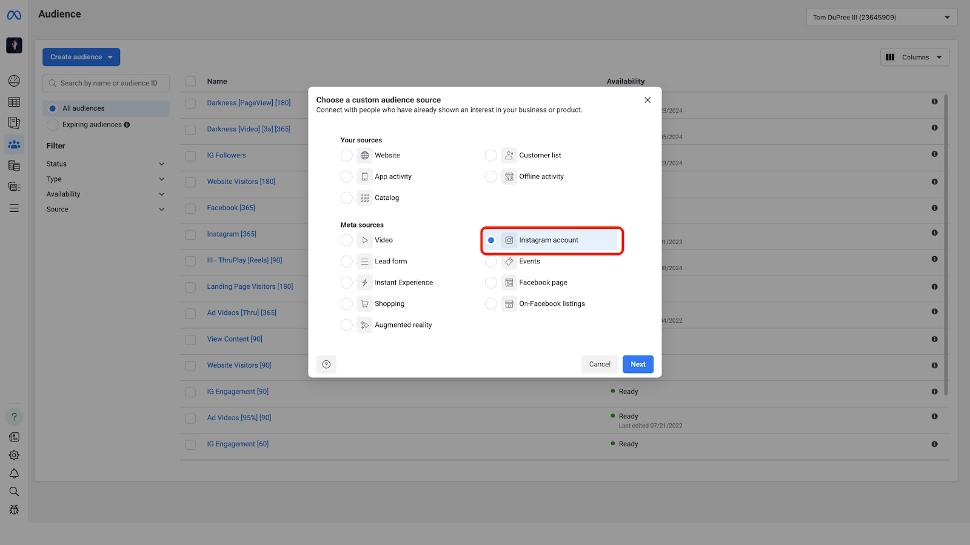The height and width of the screenshot is (545, 970).
Task: Open the IG Engagement [90] audience link
Action: click(238, 392)
